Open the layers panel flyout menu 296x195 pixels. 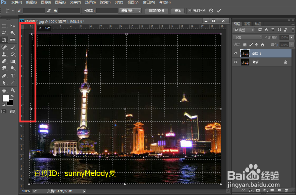point(292,24)
